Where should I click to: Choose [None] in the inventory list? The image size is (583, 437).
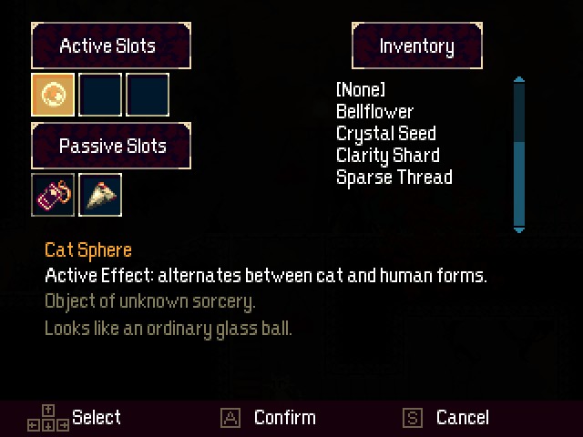click(x=361, y=89)
